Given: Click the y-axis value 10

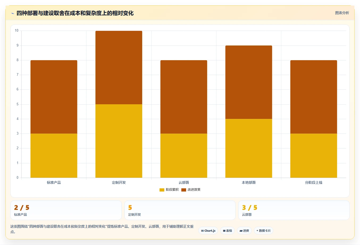Looking at the screenshot, I should click(x=16, y=31).
